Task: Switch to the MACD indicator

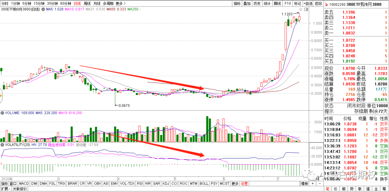Action: click(24, 183)
